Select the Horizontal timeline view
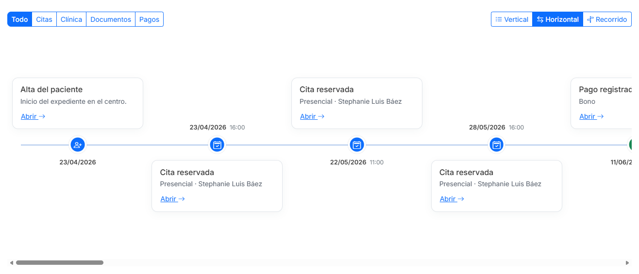 click(558, 19)
